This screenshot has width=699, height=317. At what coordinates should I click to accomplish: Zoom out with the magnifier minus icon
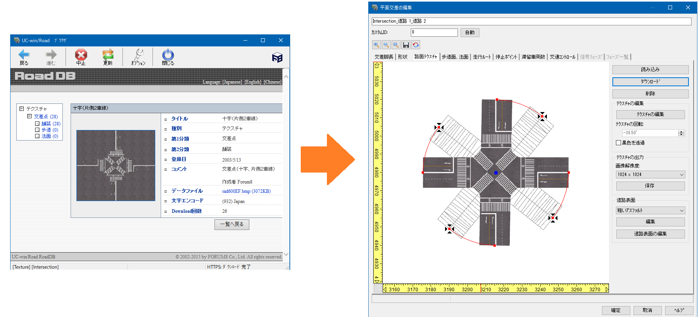386,45
